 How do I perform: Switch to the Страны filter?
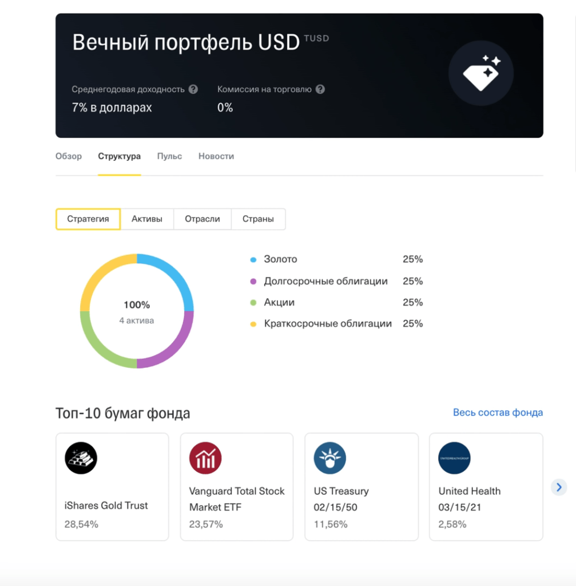258,219
